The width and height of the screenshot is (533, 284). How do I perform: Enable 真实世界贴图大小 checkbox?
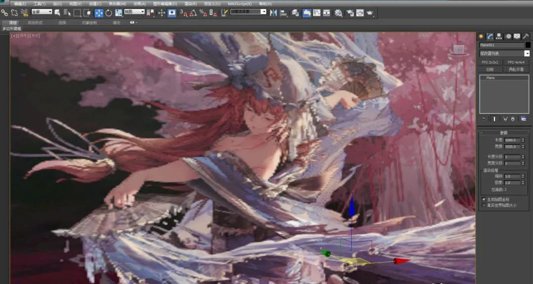pyautogui.click(x=484, y=205)
